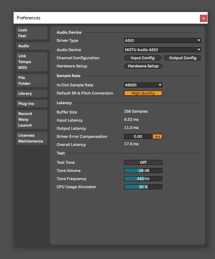Image resolution: width=215 pixels, height=259 pixels.
Task: Close the Preferences window with the red X
Action: click(x=203, y=18)
